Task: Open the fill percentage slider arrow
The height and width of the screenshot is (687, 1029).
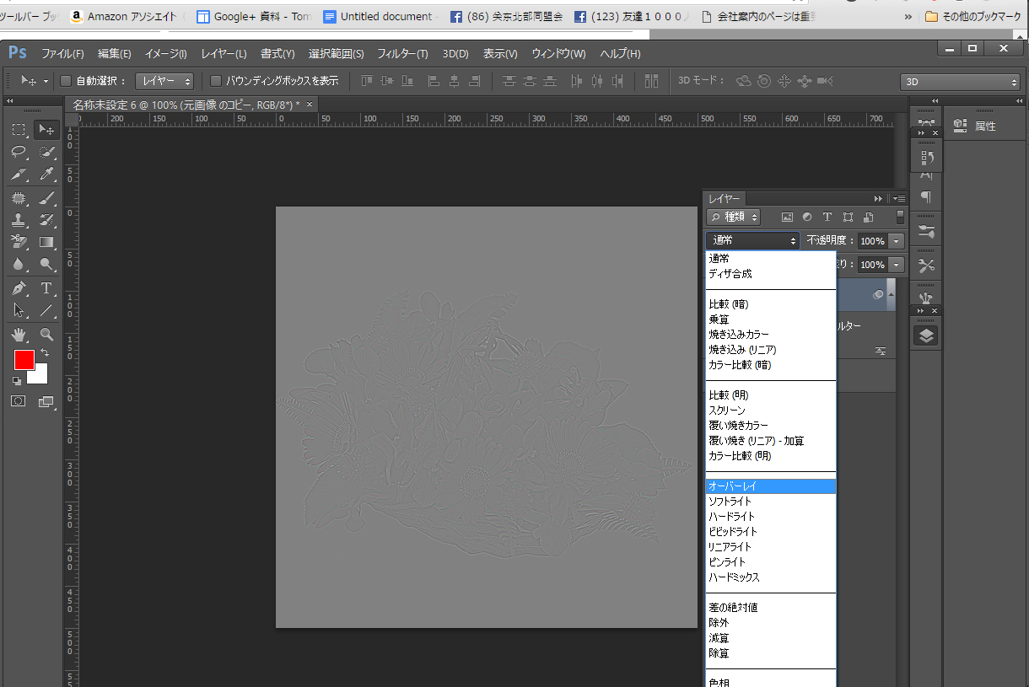Action: click(x=896, y=265)
